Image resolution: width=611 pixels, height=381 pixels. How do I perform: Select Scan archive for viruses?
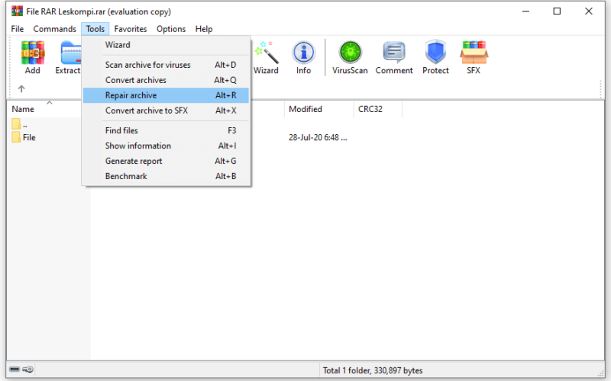click(x=166, y=65)
